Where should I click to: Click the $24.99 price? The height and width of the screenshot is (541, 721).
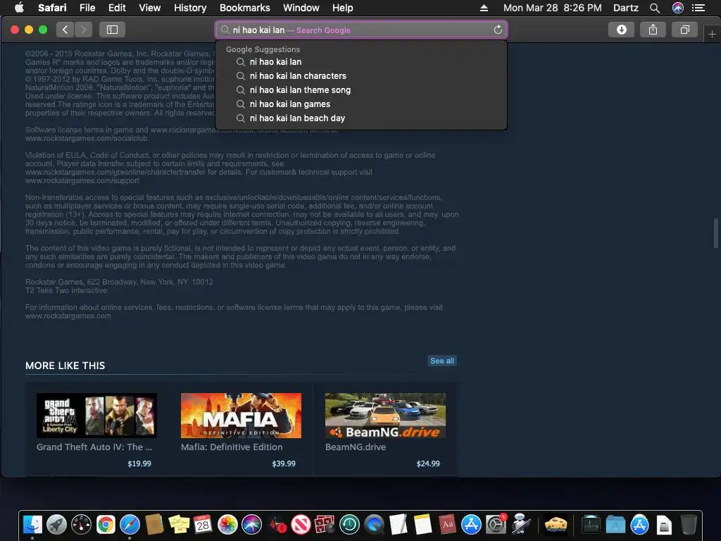(x=428, y=464)
